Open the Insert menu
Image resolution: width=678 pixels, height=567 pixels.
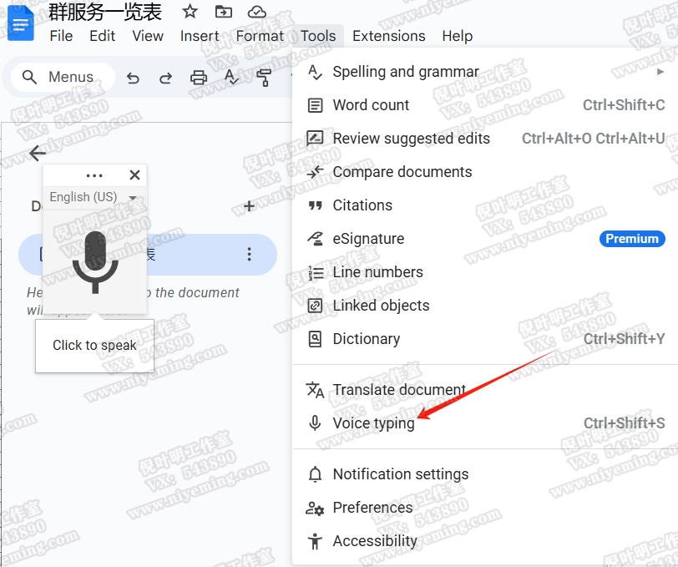(200, 36)
